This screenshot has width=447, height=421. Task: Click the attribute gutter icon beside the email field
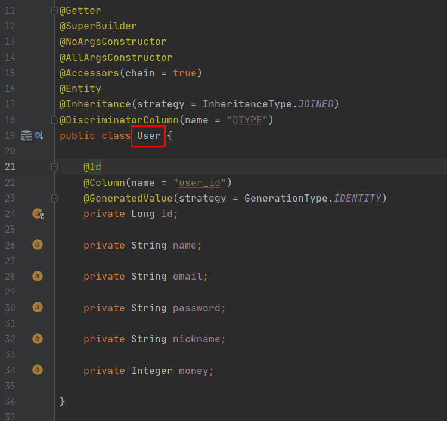pyautogui.click(x=38, y=276)
